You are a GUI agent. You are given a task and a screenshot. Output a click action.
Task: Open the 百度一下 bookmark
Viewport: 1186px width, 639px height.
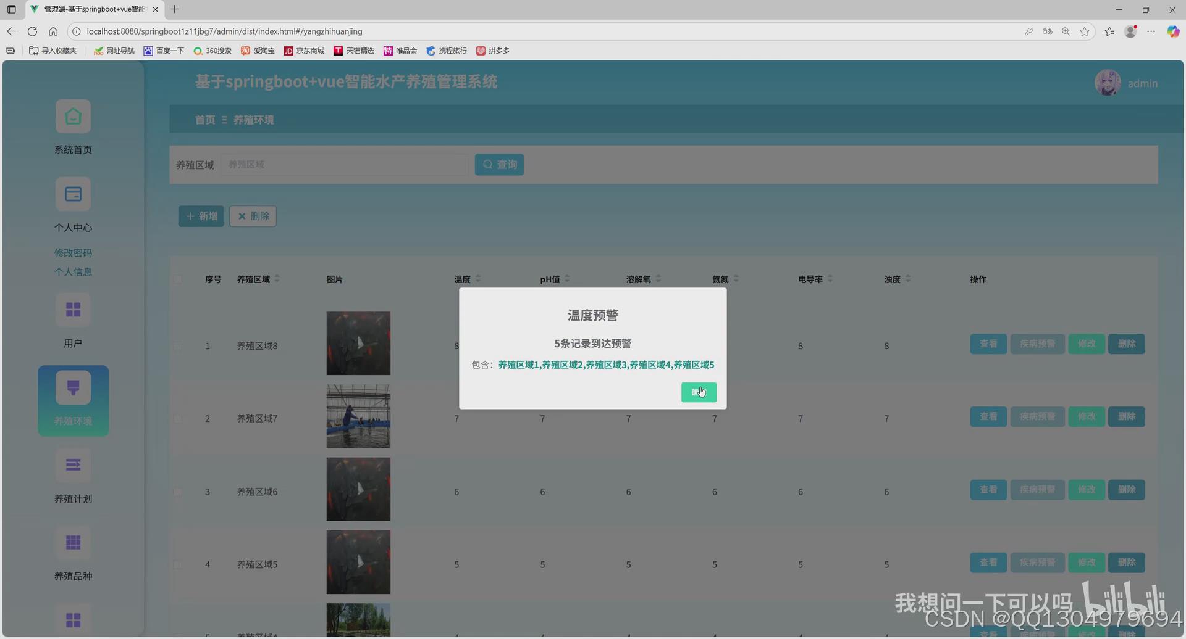pyautogui.click(x=164, y=51)
